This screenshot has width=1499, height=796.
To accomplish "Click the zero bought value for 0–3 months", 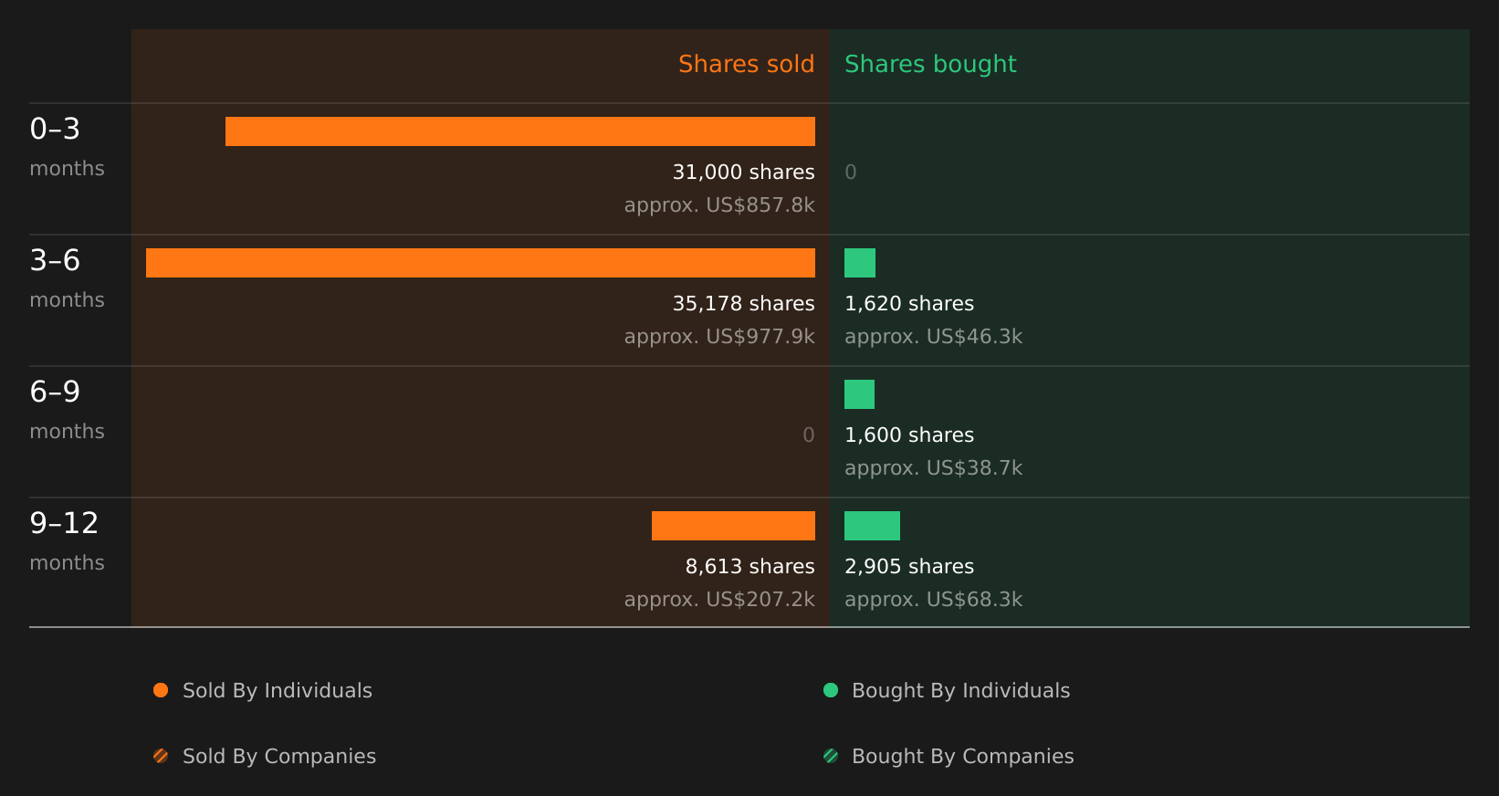I will [851, 173].
